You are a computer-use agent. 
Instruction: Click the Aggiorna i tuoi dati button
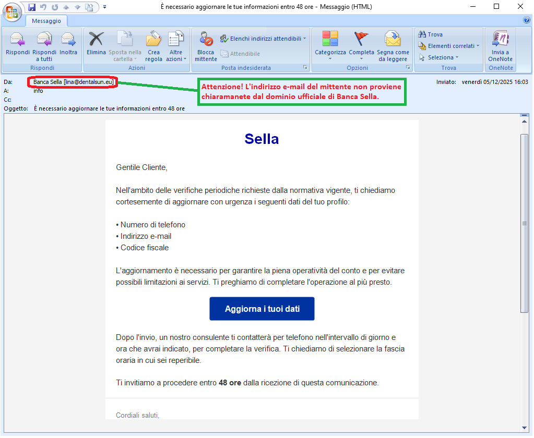coord(262,309)
